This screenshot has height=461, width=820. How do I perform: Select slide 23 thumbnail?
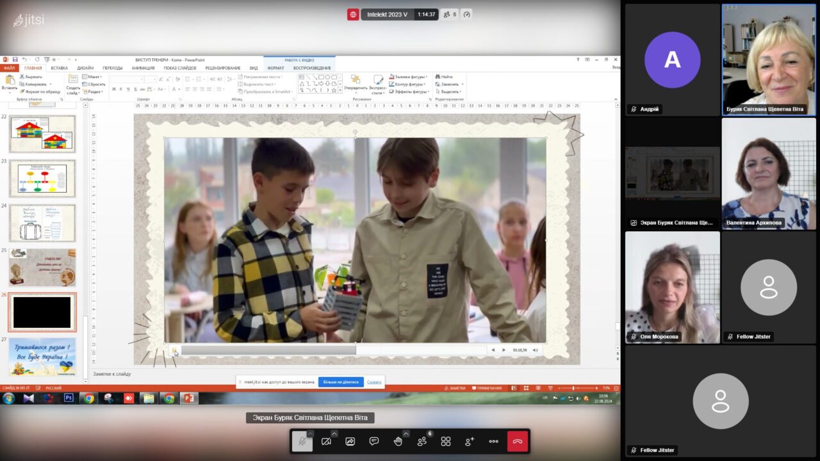[x=42, y=178]
